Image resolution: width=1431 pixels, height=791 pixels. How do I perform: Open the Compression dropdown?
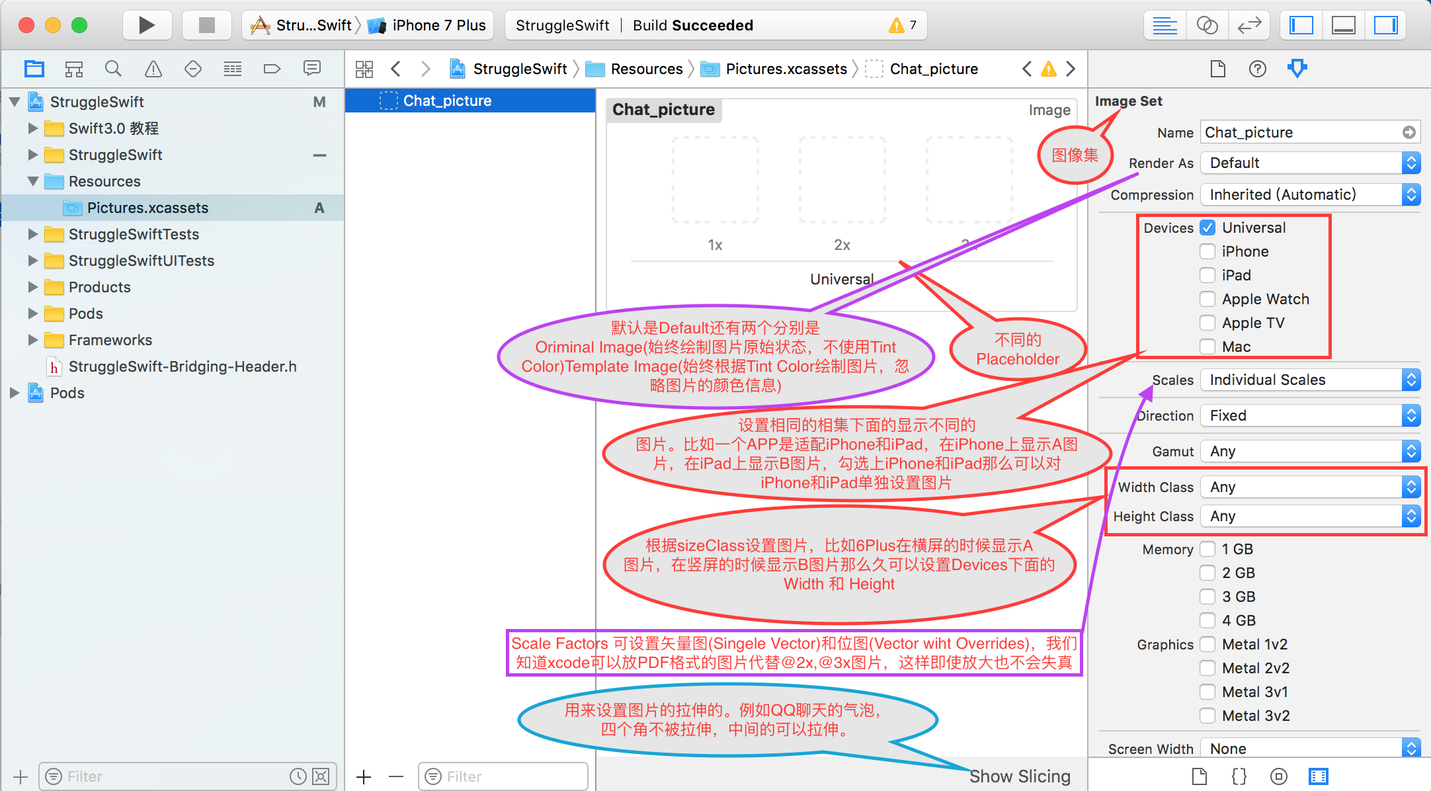click(1311, 194)
